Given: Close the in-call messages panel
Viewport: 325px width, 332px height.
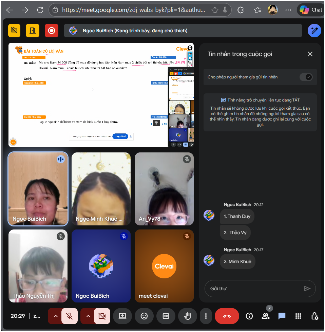Looking at the screenshot, I should (x=310, y=54).
